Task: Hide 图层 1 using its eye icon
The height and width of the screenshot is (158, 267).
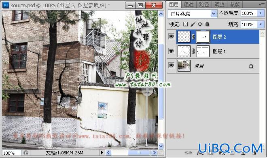Action: coord(171,51)
